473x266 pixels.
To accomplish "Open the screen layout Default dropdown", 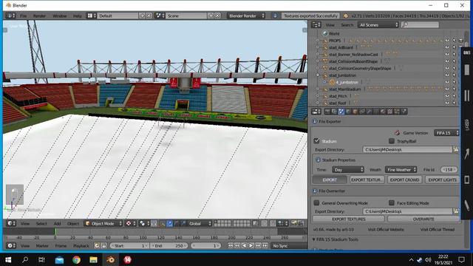I will [118, 16].
